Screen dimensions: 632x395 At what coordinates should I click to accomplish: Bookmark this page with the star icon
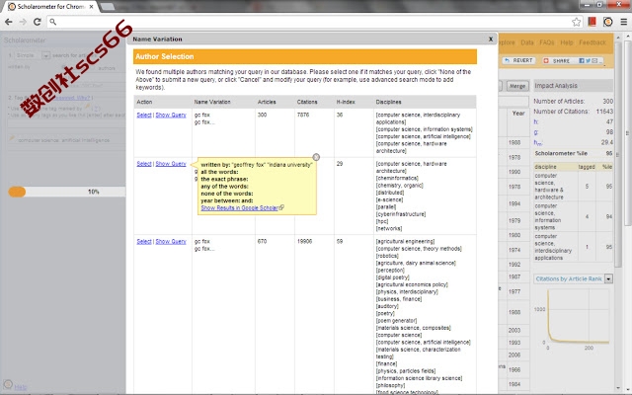pyautogui.click(x=577, y=22)
